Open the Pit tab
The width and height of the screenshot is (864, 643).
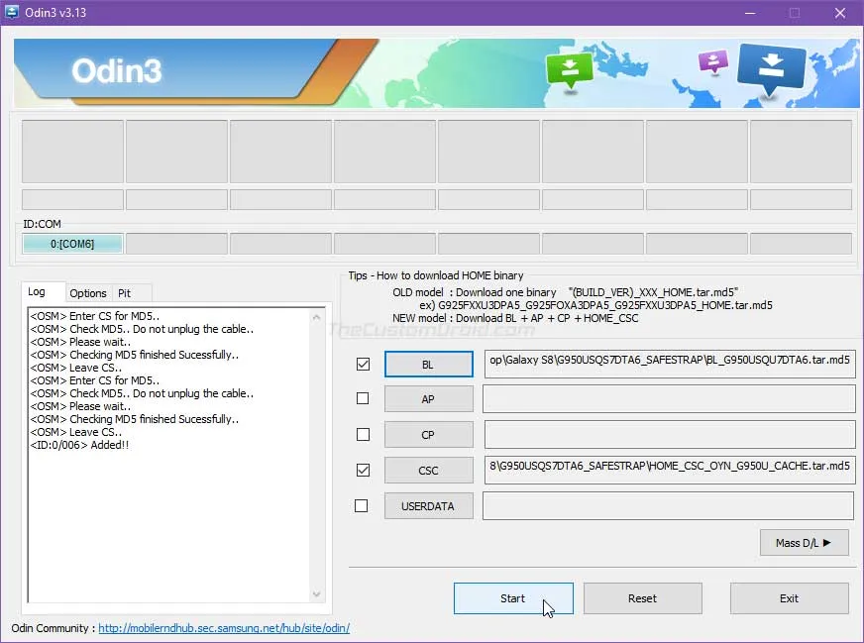pos(125,293)
